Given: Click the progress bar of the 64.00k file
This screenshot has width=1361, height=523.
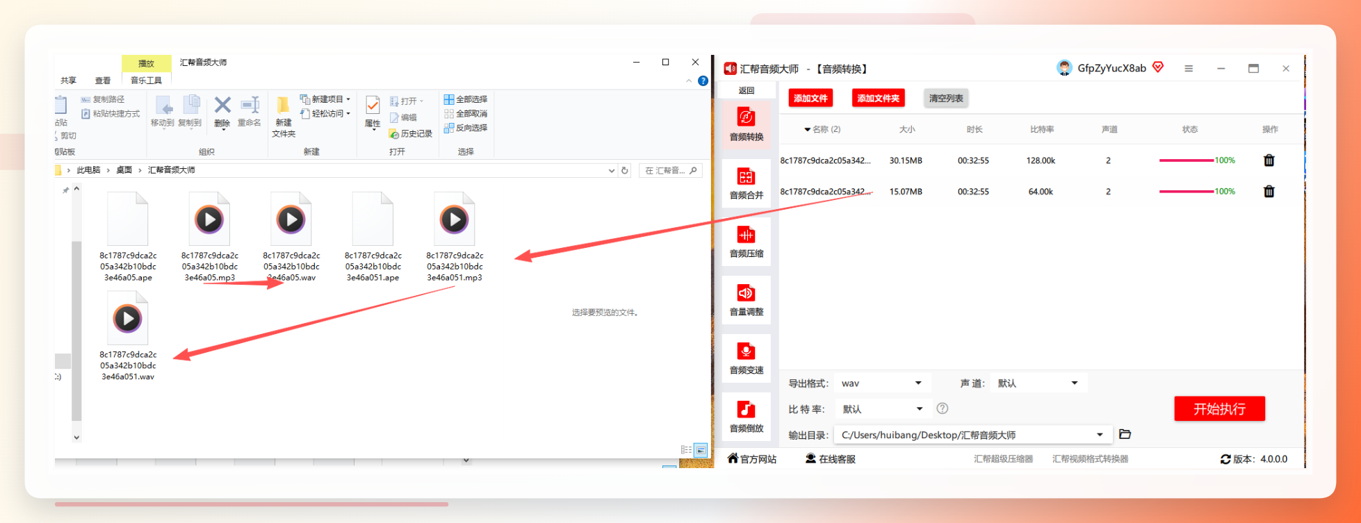Looking at the screenshot, I should click(1187, 192).
